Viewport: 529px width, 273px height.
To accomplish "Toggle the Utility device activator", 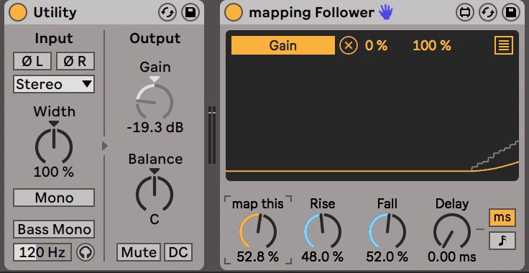I will (18, 13).
